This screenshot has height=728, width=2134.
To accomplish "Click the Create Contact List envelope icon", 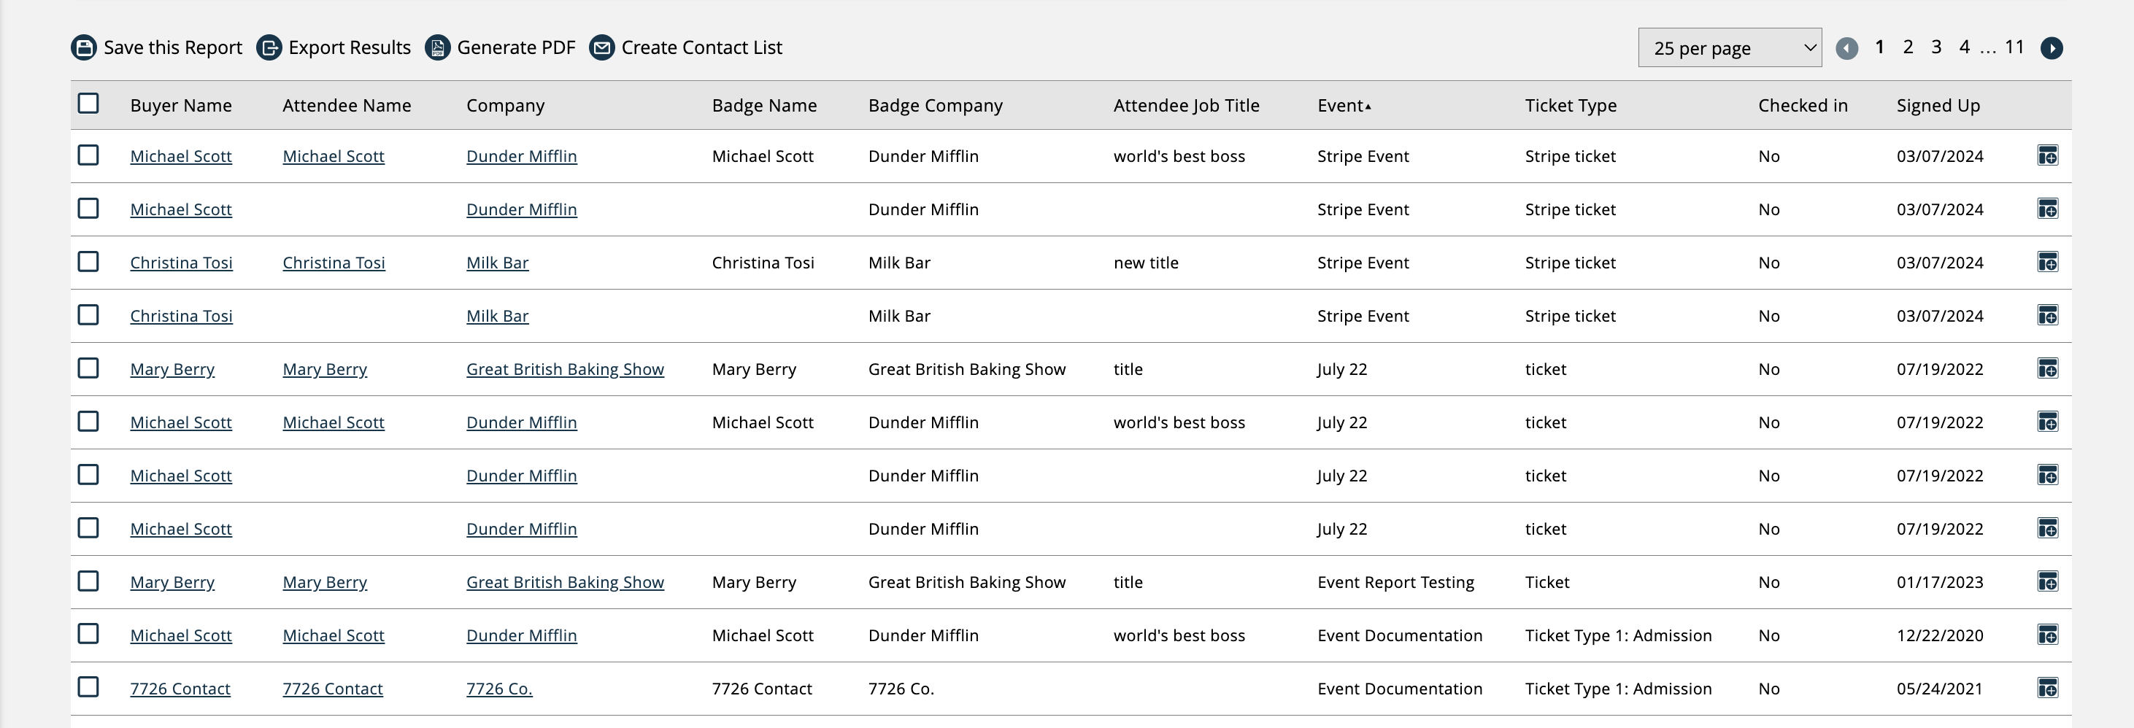I will 601,47.
